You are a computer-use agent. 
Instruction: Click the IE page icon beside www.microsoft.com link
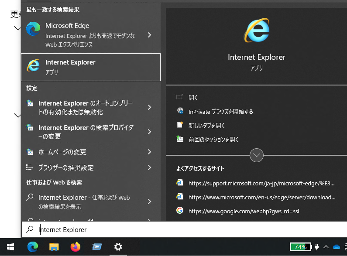point(180,196)
